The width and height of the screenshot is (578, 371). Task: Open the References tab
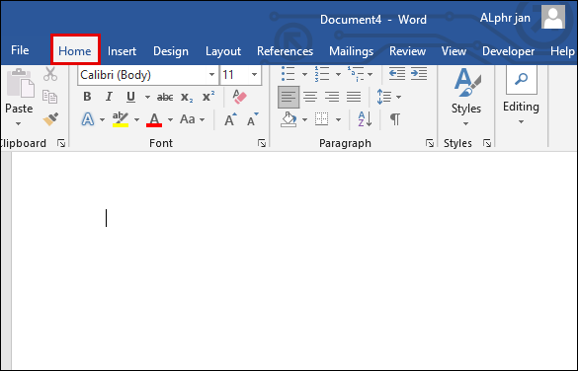coord(285,50)
